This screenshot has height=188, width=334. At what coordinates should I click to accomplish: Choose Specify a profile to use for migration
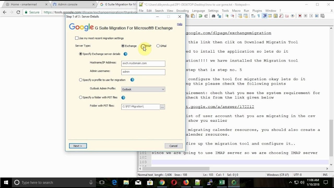(x=81, y=80)
